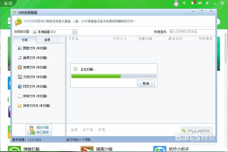Select the 网页文件 category icon
This screenshot has width=228, height=152.
[20, 86]
